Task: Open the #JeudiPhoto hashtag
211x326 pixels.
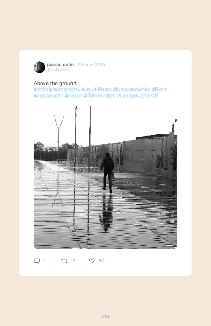Action: (x=97, y=90)
